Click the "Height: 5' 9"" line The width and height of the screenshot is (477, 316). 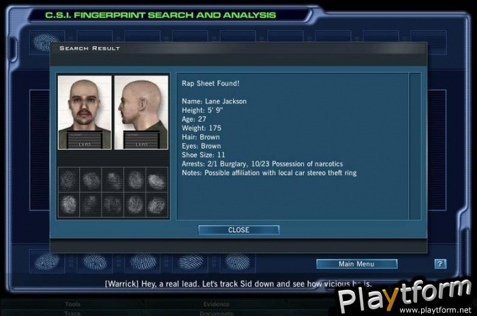pyautogui.click(x=202, y=110)
